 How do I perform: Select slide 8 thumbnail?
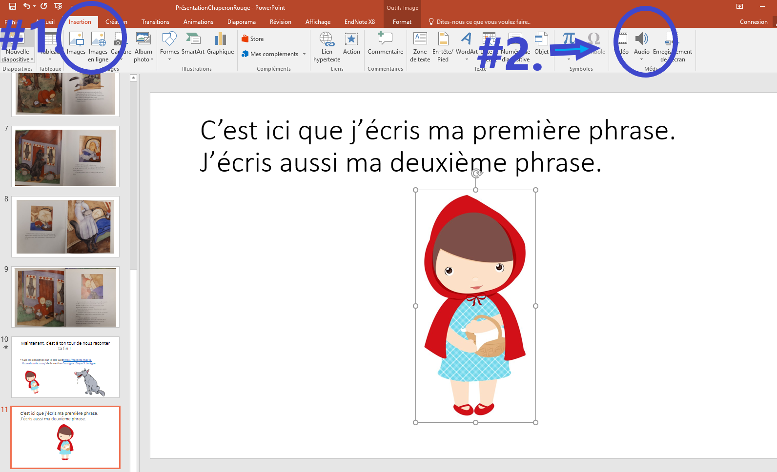[x=65, y=227]
